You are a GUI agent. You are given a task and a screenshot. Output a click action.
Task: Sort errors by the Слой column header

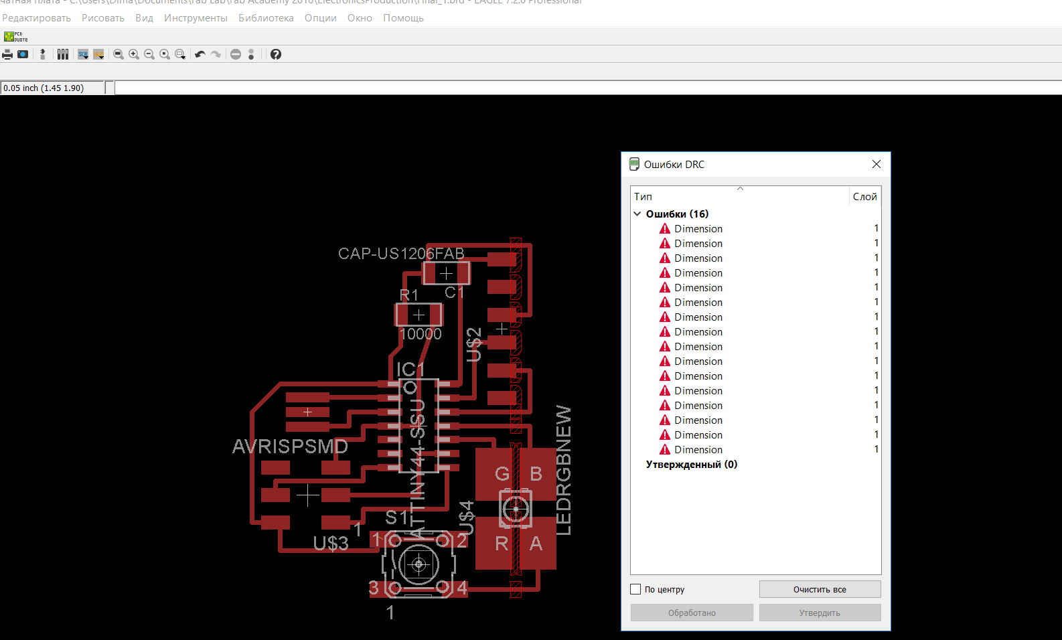(864, 196)
